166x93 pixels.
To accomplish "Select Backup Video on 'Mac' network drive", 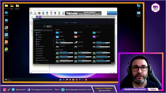I will coord(101,57).
